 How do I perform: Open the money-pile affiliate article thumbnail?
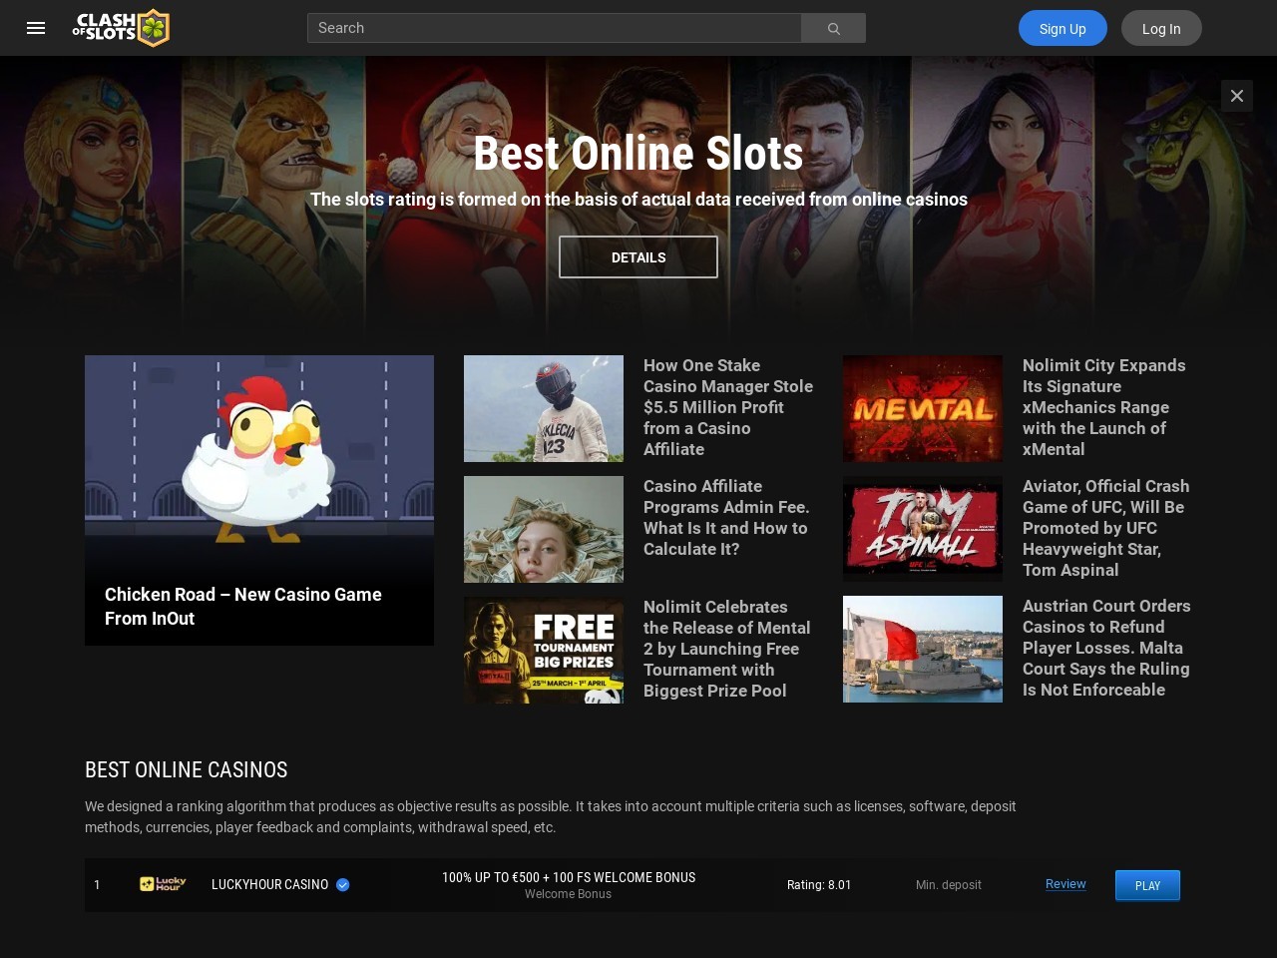[x=544, y=529]
